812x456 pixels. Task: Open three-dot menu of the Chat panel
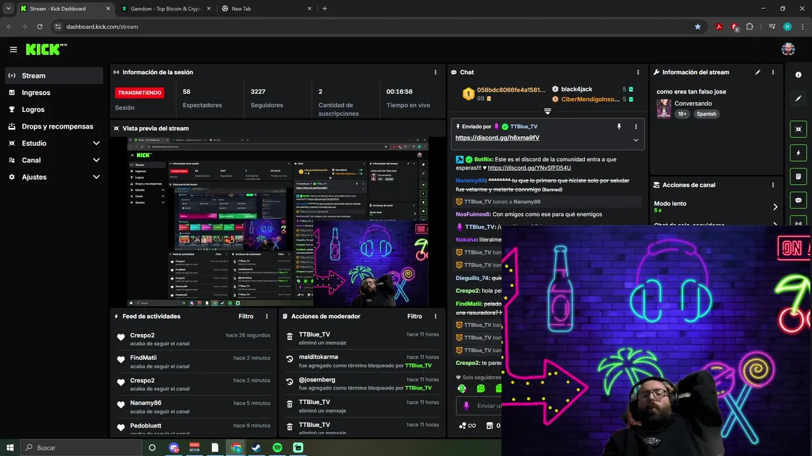pos(638,72)
